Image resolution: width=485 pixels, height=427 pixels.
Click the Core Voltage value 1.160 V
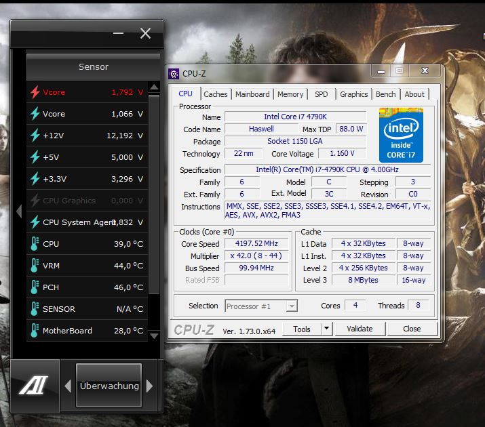tap(342, 153)
